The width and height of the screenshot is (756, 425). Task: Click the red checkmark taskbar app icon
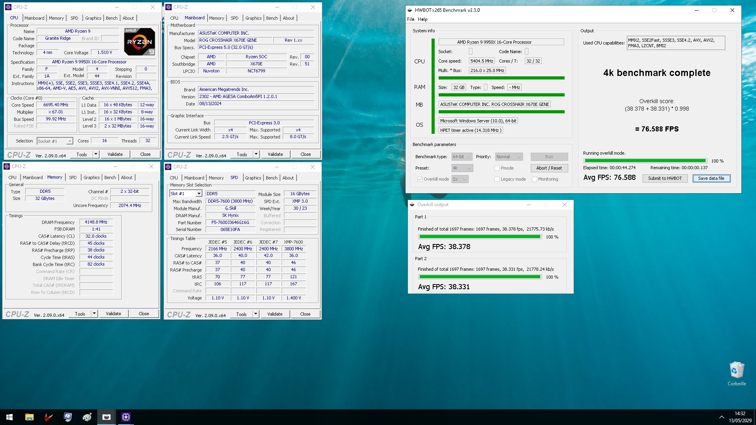[48, 417]
